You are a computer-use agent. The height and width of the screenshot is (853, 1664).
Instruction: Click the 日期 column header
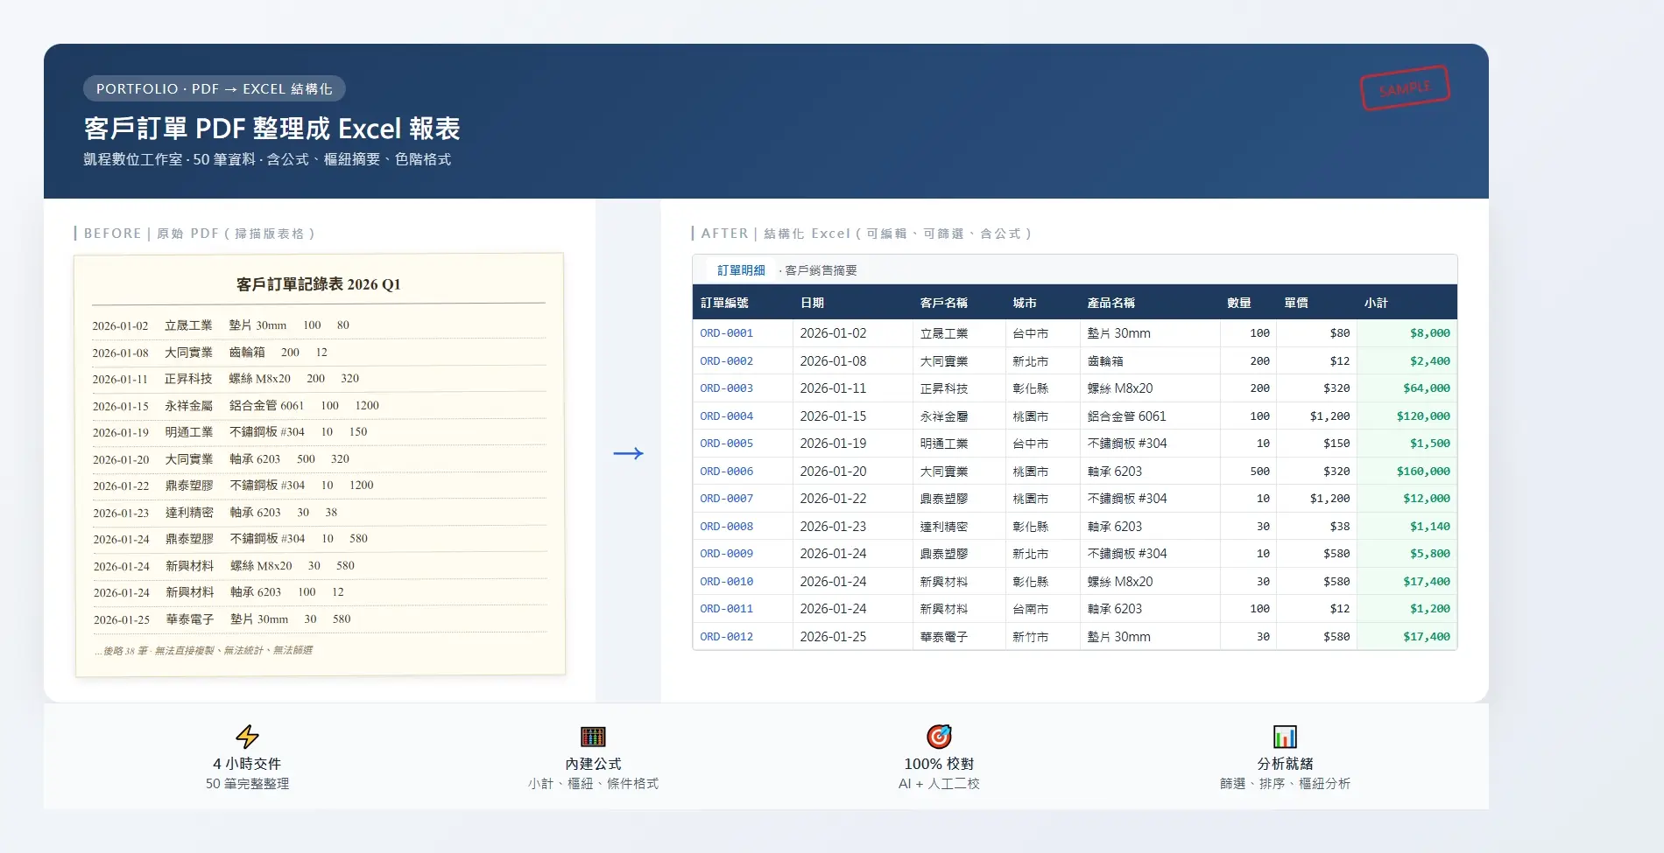tap(812, 303)
